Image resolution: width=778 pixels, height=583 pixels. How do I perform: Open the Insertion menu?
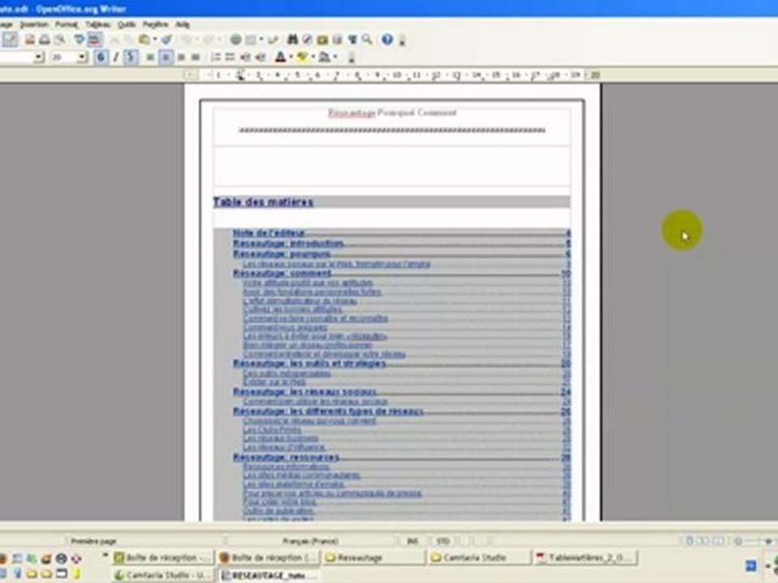[x=34, y=24]
